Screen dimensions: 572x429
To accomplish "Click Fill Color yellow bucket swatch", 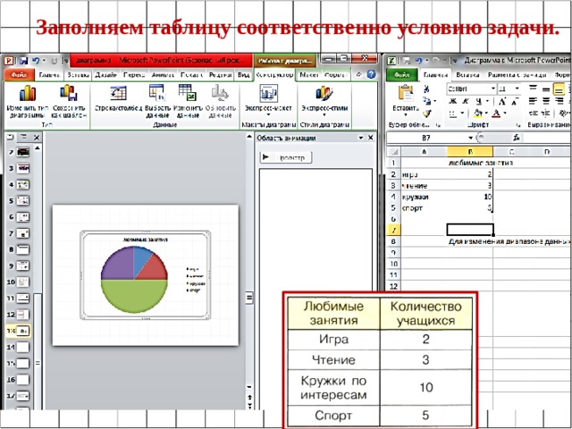I will [x=477, y=114].
